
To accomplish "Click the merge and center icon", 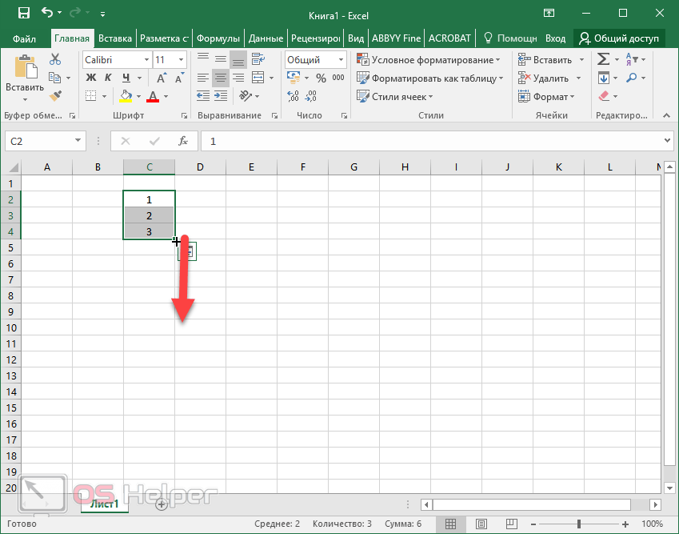I will tap(258, 78).
